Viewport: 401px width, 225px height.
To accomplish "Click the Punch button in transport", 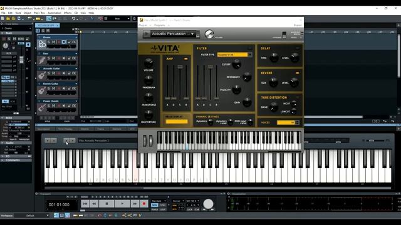I will [x=155, y=209].
